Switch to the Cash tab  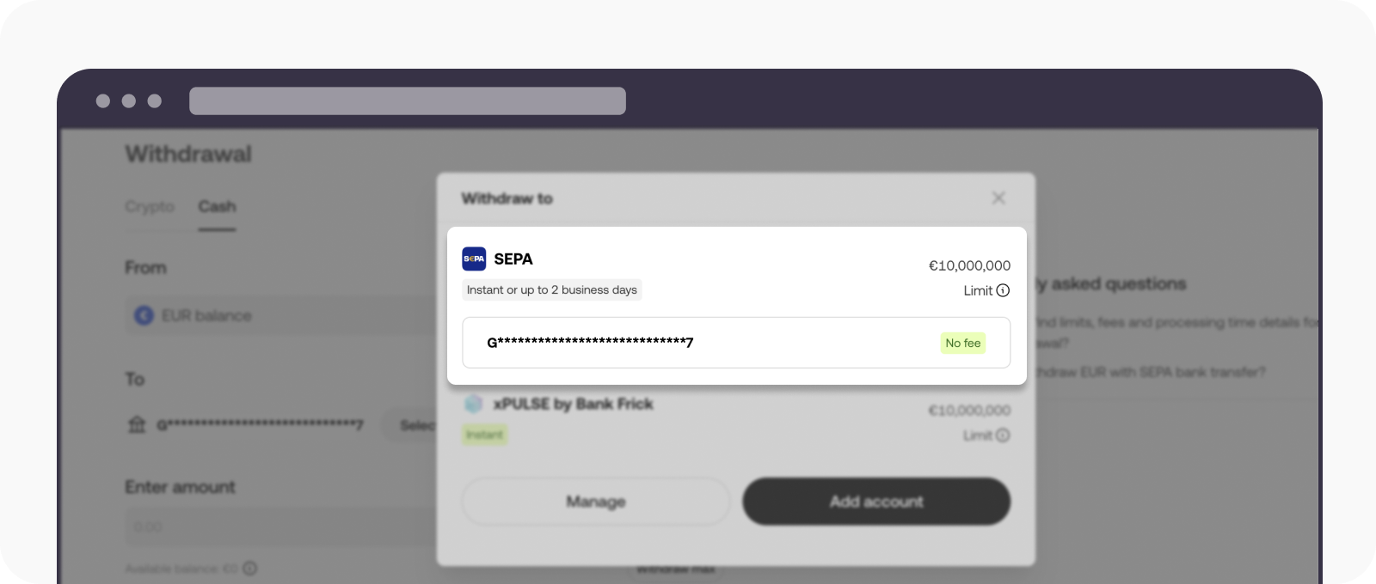point(218,206)
